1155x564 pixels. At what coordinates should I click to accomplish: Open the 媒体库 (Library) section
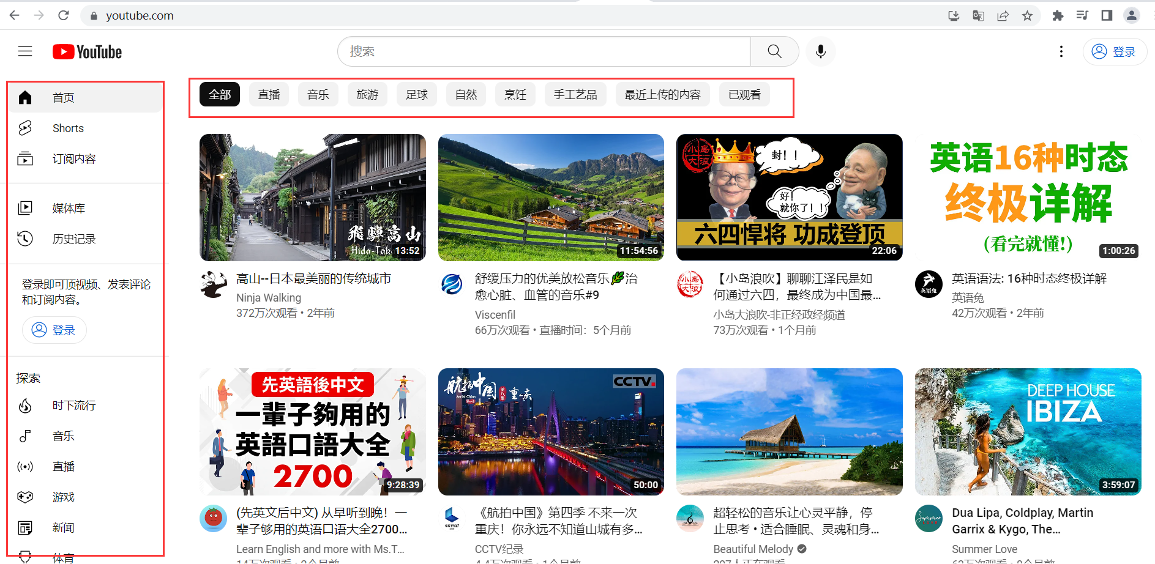click(69, 207)
